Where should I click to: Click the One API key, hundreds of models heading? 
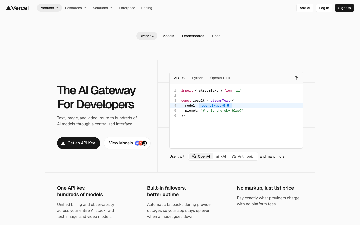80,191
